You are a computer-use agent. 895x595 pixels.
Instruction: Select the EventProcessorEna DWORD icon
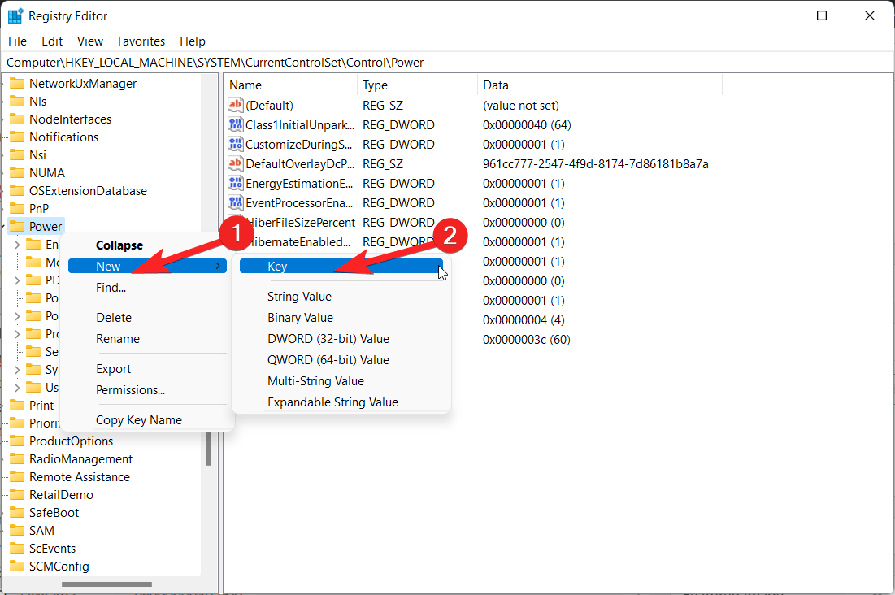pyautogui.click(x=235, y=202)
